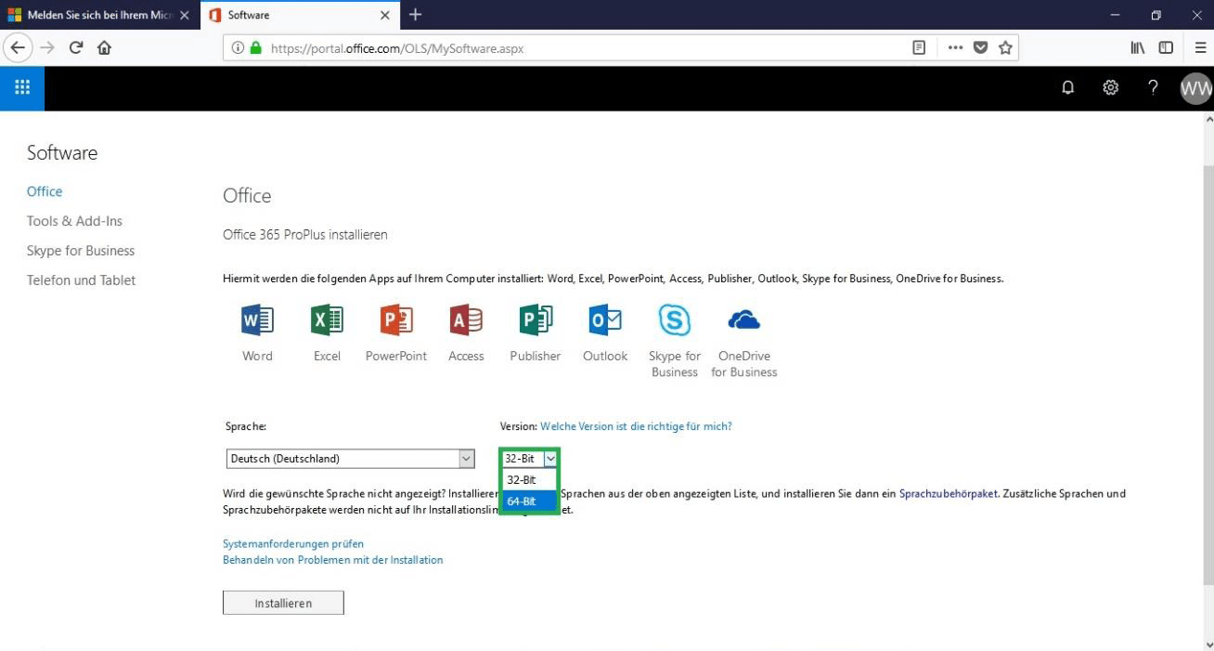1214x651 pixels.
Task: Click the browser address bar URL
Action: (x=557, y=48)
